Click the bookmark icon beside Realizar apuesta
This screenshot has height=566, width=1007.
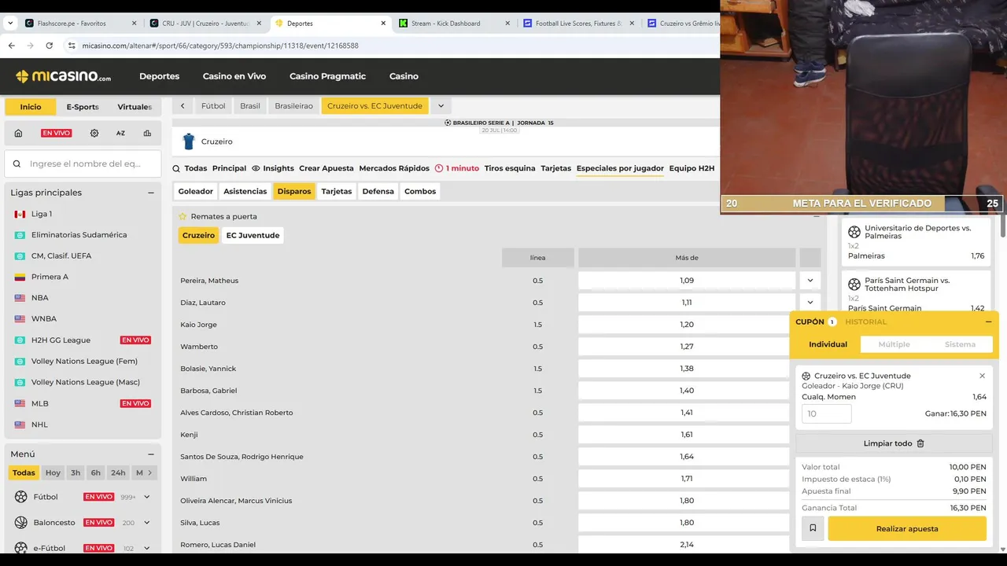click(813, 528)
